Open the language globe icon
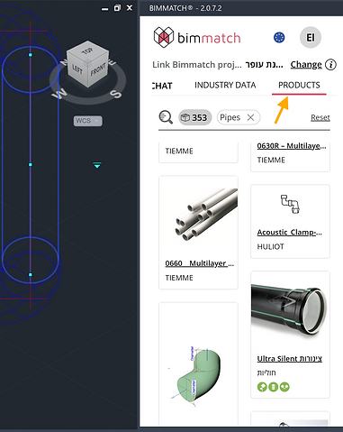Screen dimensions: 343x432 [x=279, y=38]
